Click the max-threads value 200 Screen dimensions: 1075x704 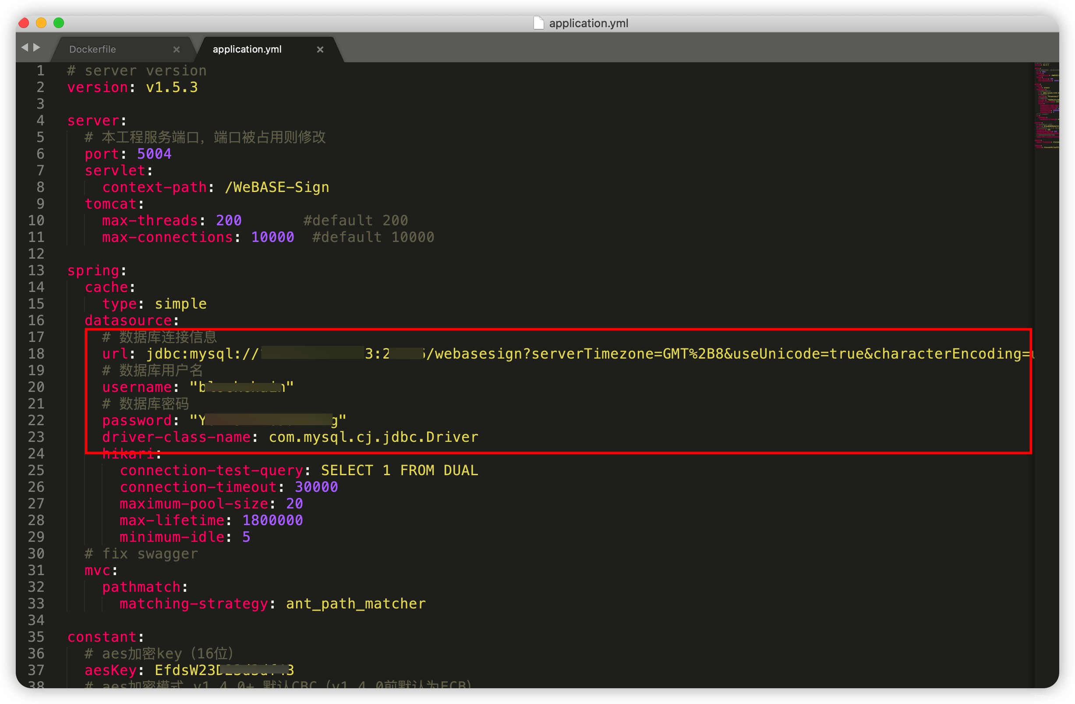click(x=229, y=220)
